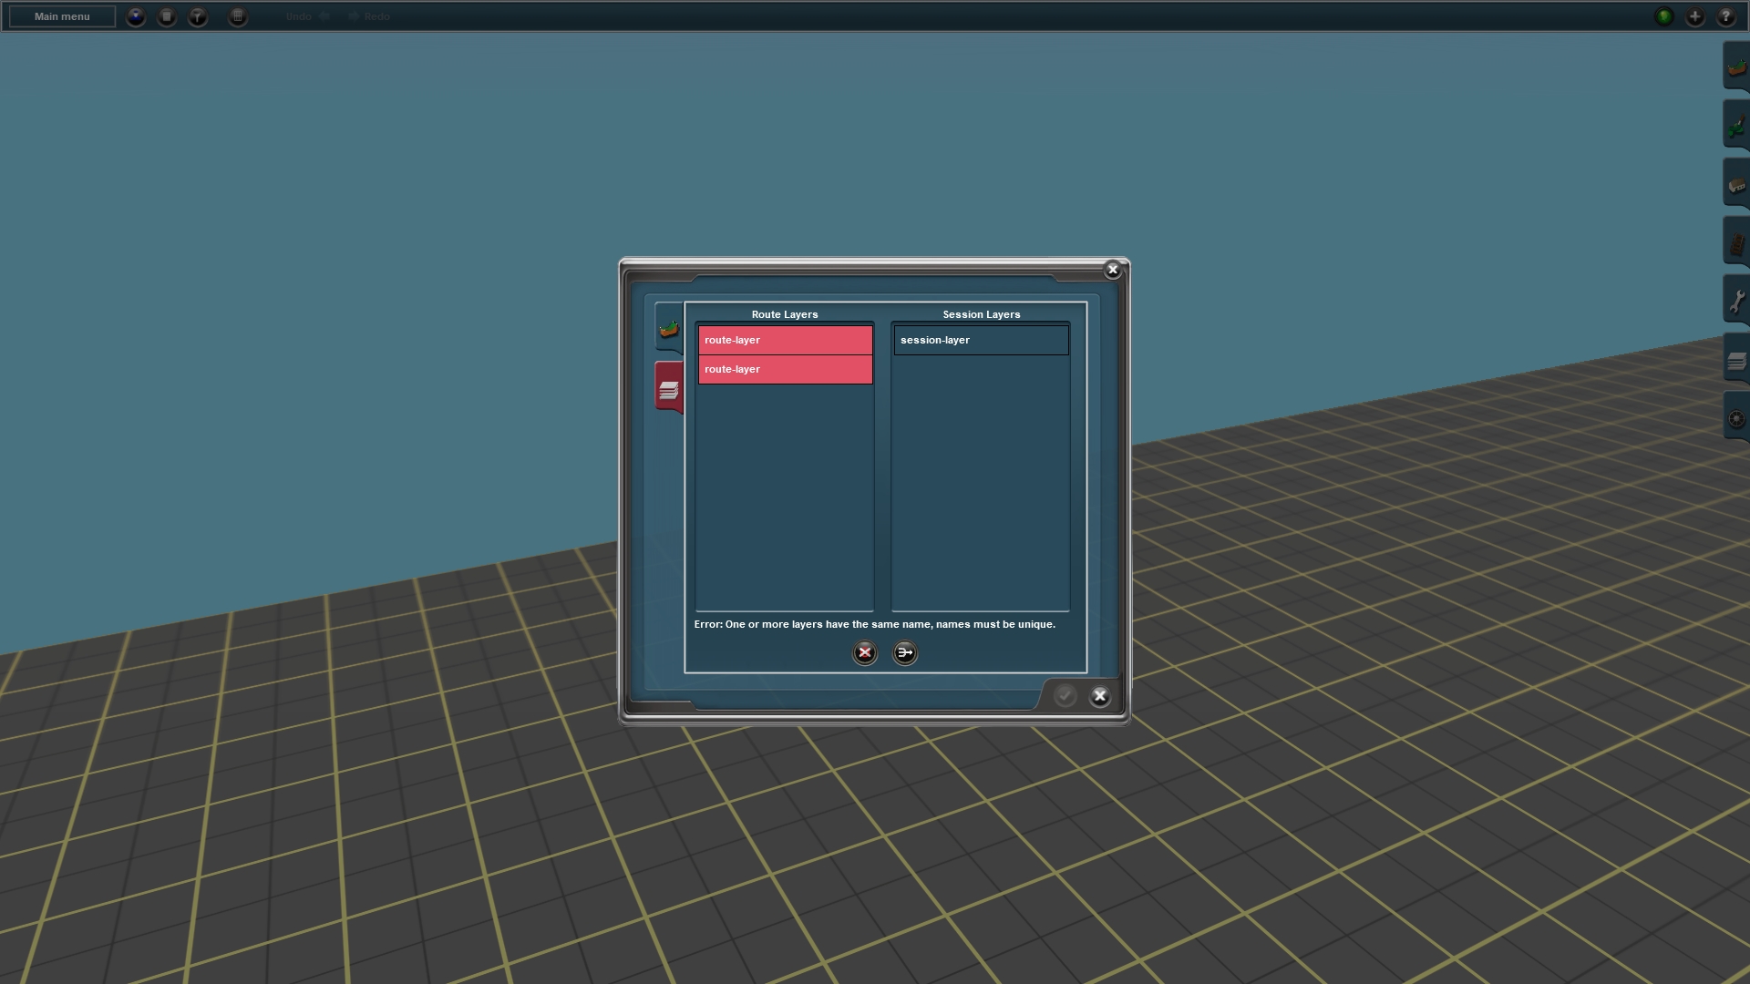Click the red X delete layer button
This screenshot has height=984, width=1750.
tap(864, 652)
